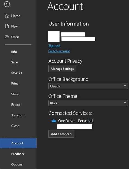Image resolution: width=129 pixels, height=169 pixels.
Task: Click the Home house icon
Action: tap(7, 16)
